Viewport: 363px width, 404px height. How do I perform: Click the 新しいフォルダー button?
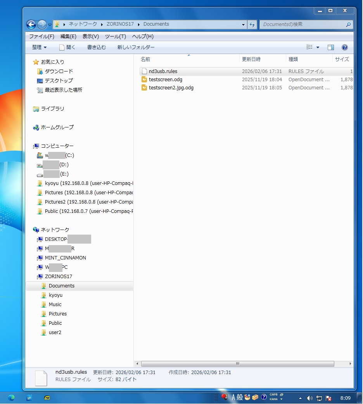click(136, 47)
